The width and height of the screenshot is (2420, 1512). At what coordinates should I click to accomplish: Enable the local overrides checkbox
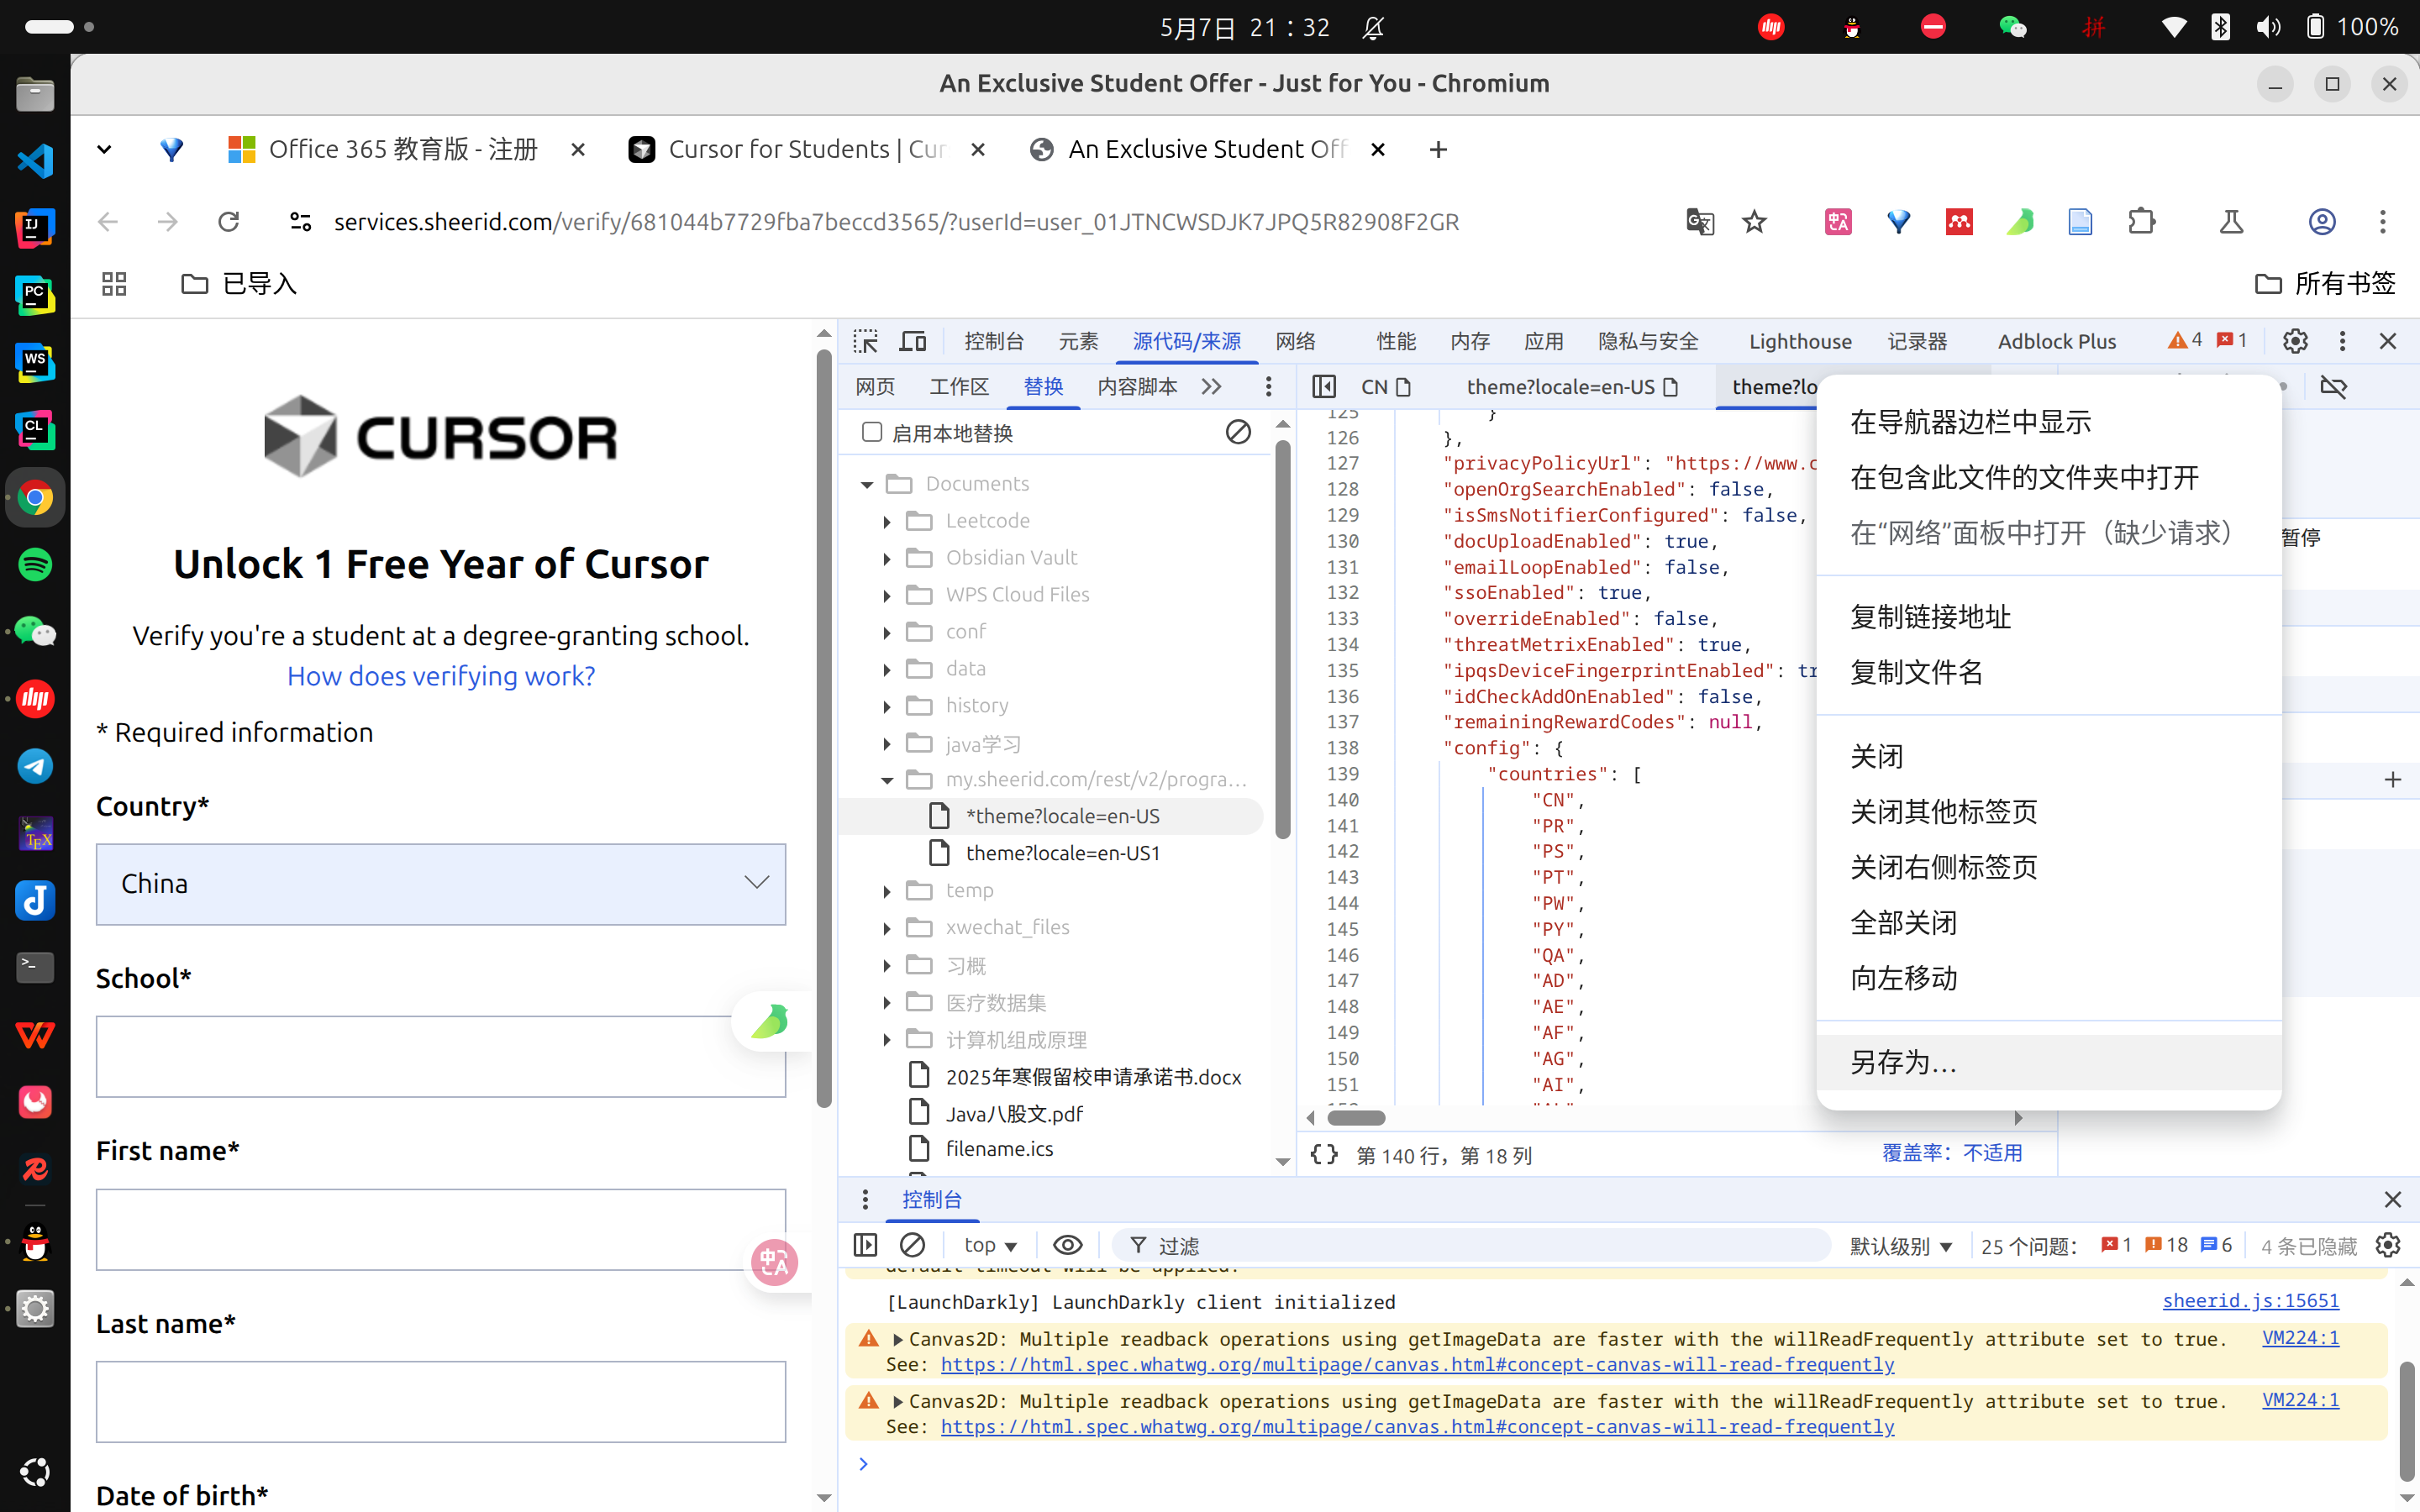point(872,432)
